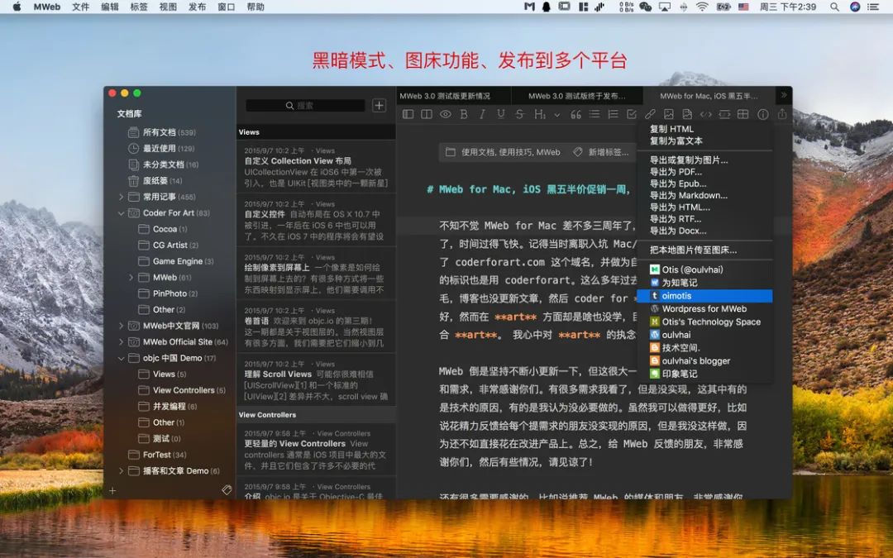Viewport: 893px width, 558px height.
Task: Open the 编辑 menu in the menu bar
Action: [x=110, y=7]
